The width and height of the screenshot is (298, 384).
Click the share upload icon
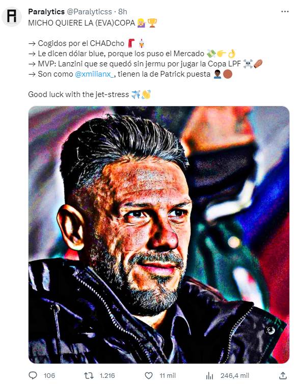tap(283, 375)
